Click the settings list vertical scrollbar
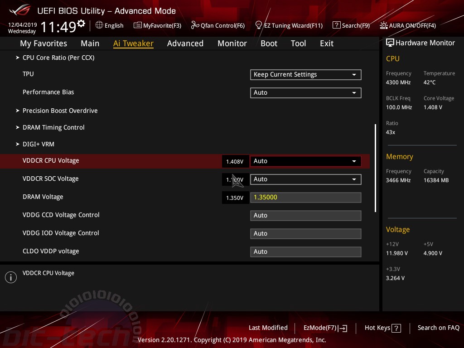 pos(375,168)
